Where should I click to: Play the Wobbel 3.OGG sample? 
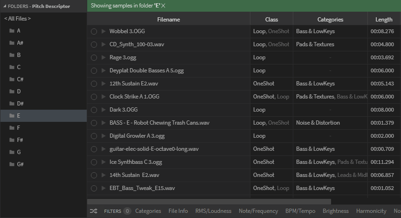tap(104, 31)
